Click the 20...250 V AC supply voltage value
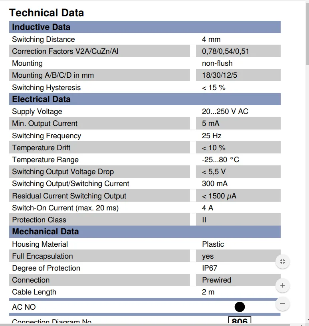Screen dimensions: 309x326 pyautogui.click(x=225, y=112)
